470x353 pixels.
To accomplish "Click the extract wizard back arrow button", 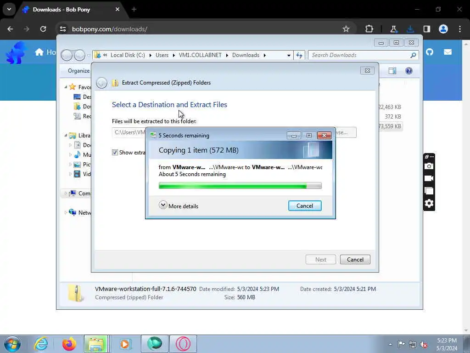I will coord(101,83).
